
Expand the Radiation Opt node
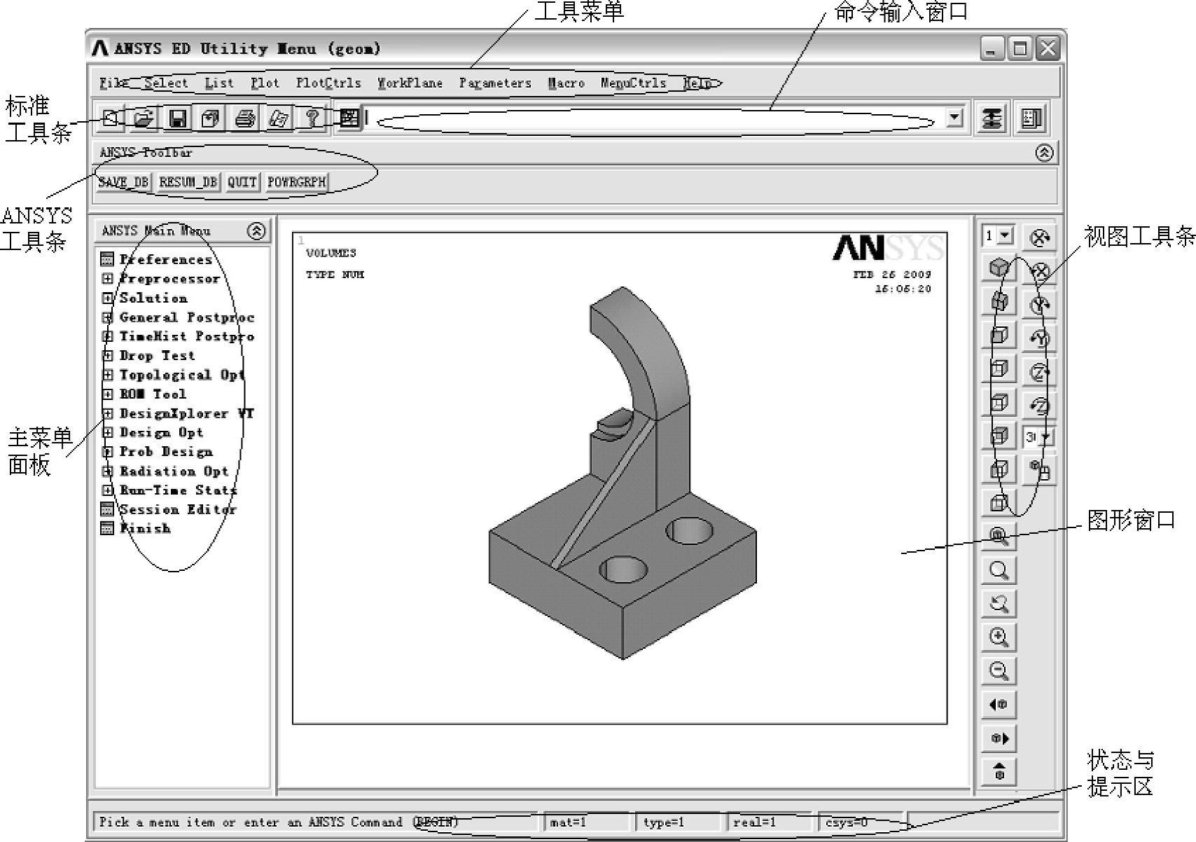click(x=107, y=471)
